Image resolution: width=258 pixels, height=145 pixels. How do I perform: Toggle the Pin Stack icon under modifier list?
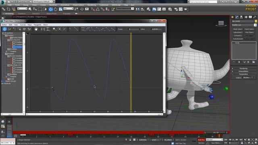point(234,62)
